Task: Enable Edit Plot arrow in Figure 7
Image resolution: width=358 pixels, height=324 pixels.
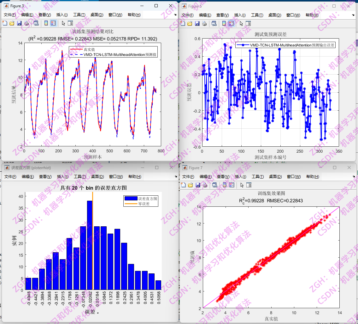Action: (x=242, y=185)
